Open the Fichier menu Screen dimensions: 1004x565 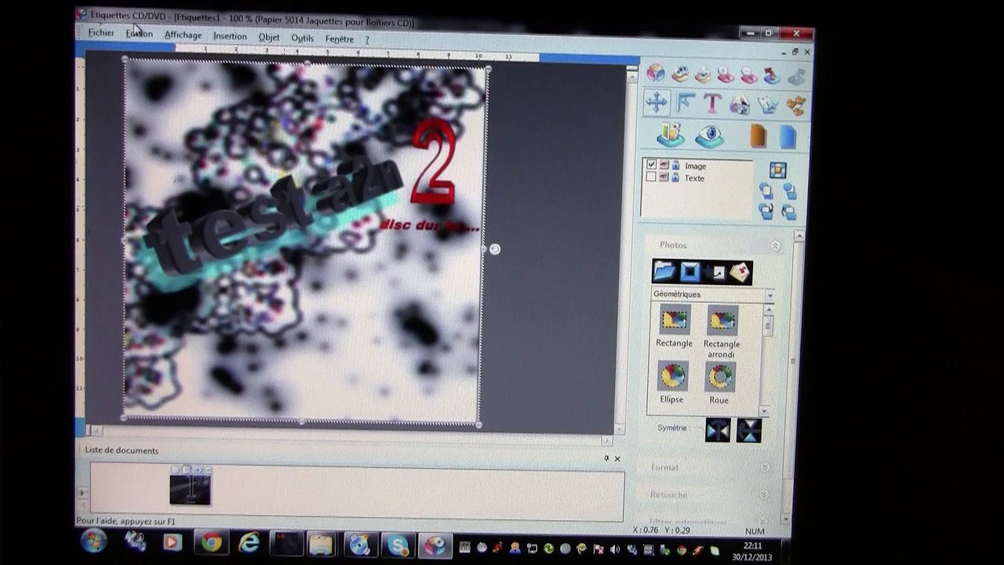(x=101, y=32)
